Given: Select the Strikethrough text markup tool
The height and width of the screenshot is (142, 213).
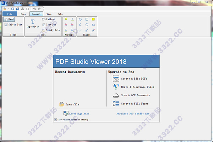Looking at the screenshot, I should tap(66, 25).
